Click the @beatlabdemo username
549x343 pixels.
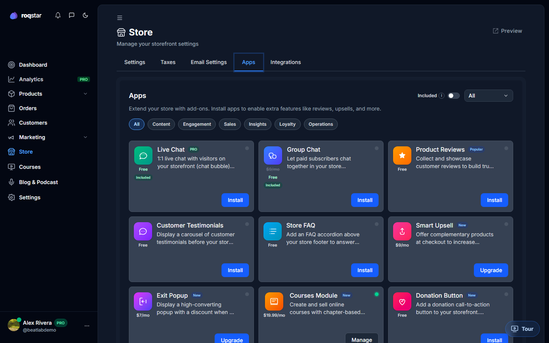[x=39, y=330]
